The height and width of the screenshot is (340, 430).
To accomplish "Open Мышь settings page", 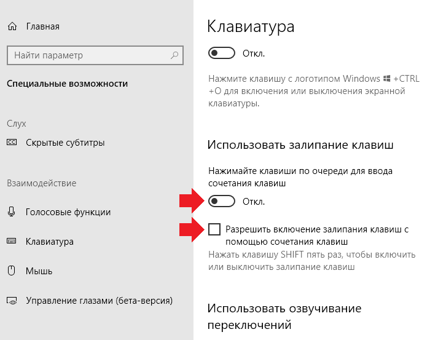I will 39,271.
